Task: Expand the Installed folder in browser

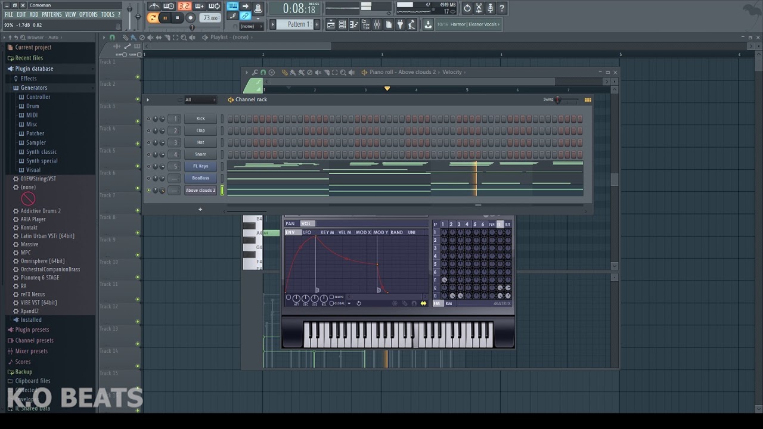Action: click(x=31, y=320)
